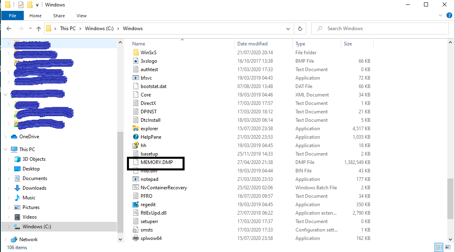Open the address bar history dropdown
This screenshot has height=252, width=455.
tap(288, 29)
